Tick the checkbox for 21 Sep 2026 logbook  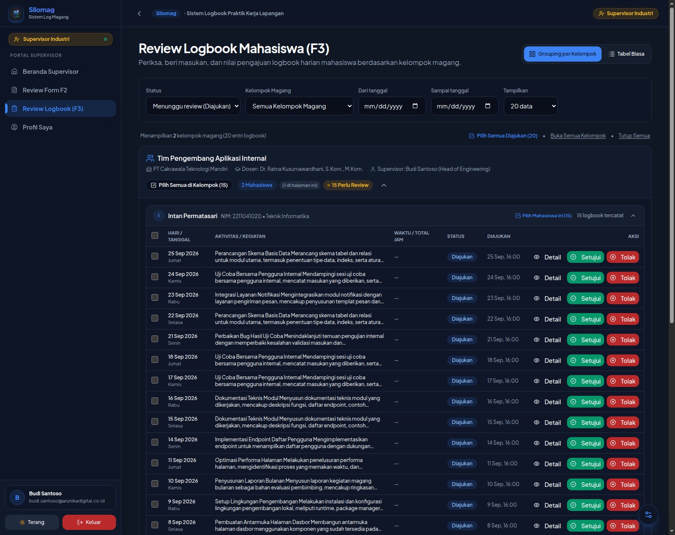155,339
